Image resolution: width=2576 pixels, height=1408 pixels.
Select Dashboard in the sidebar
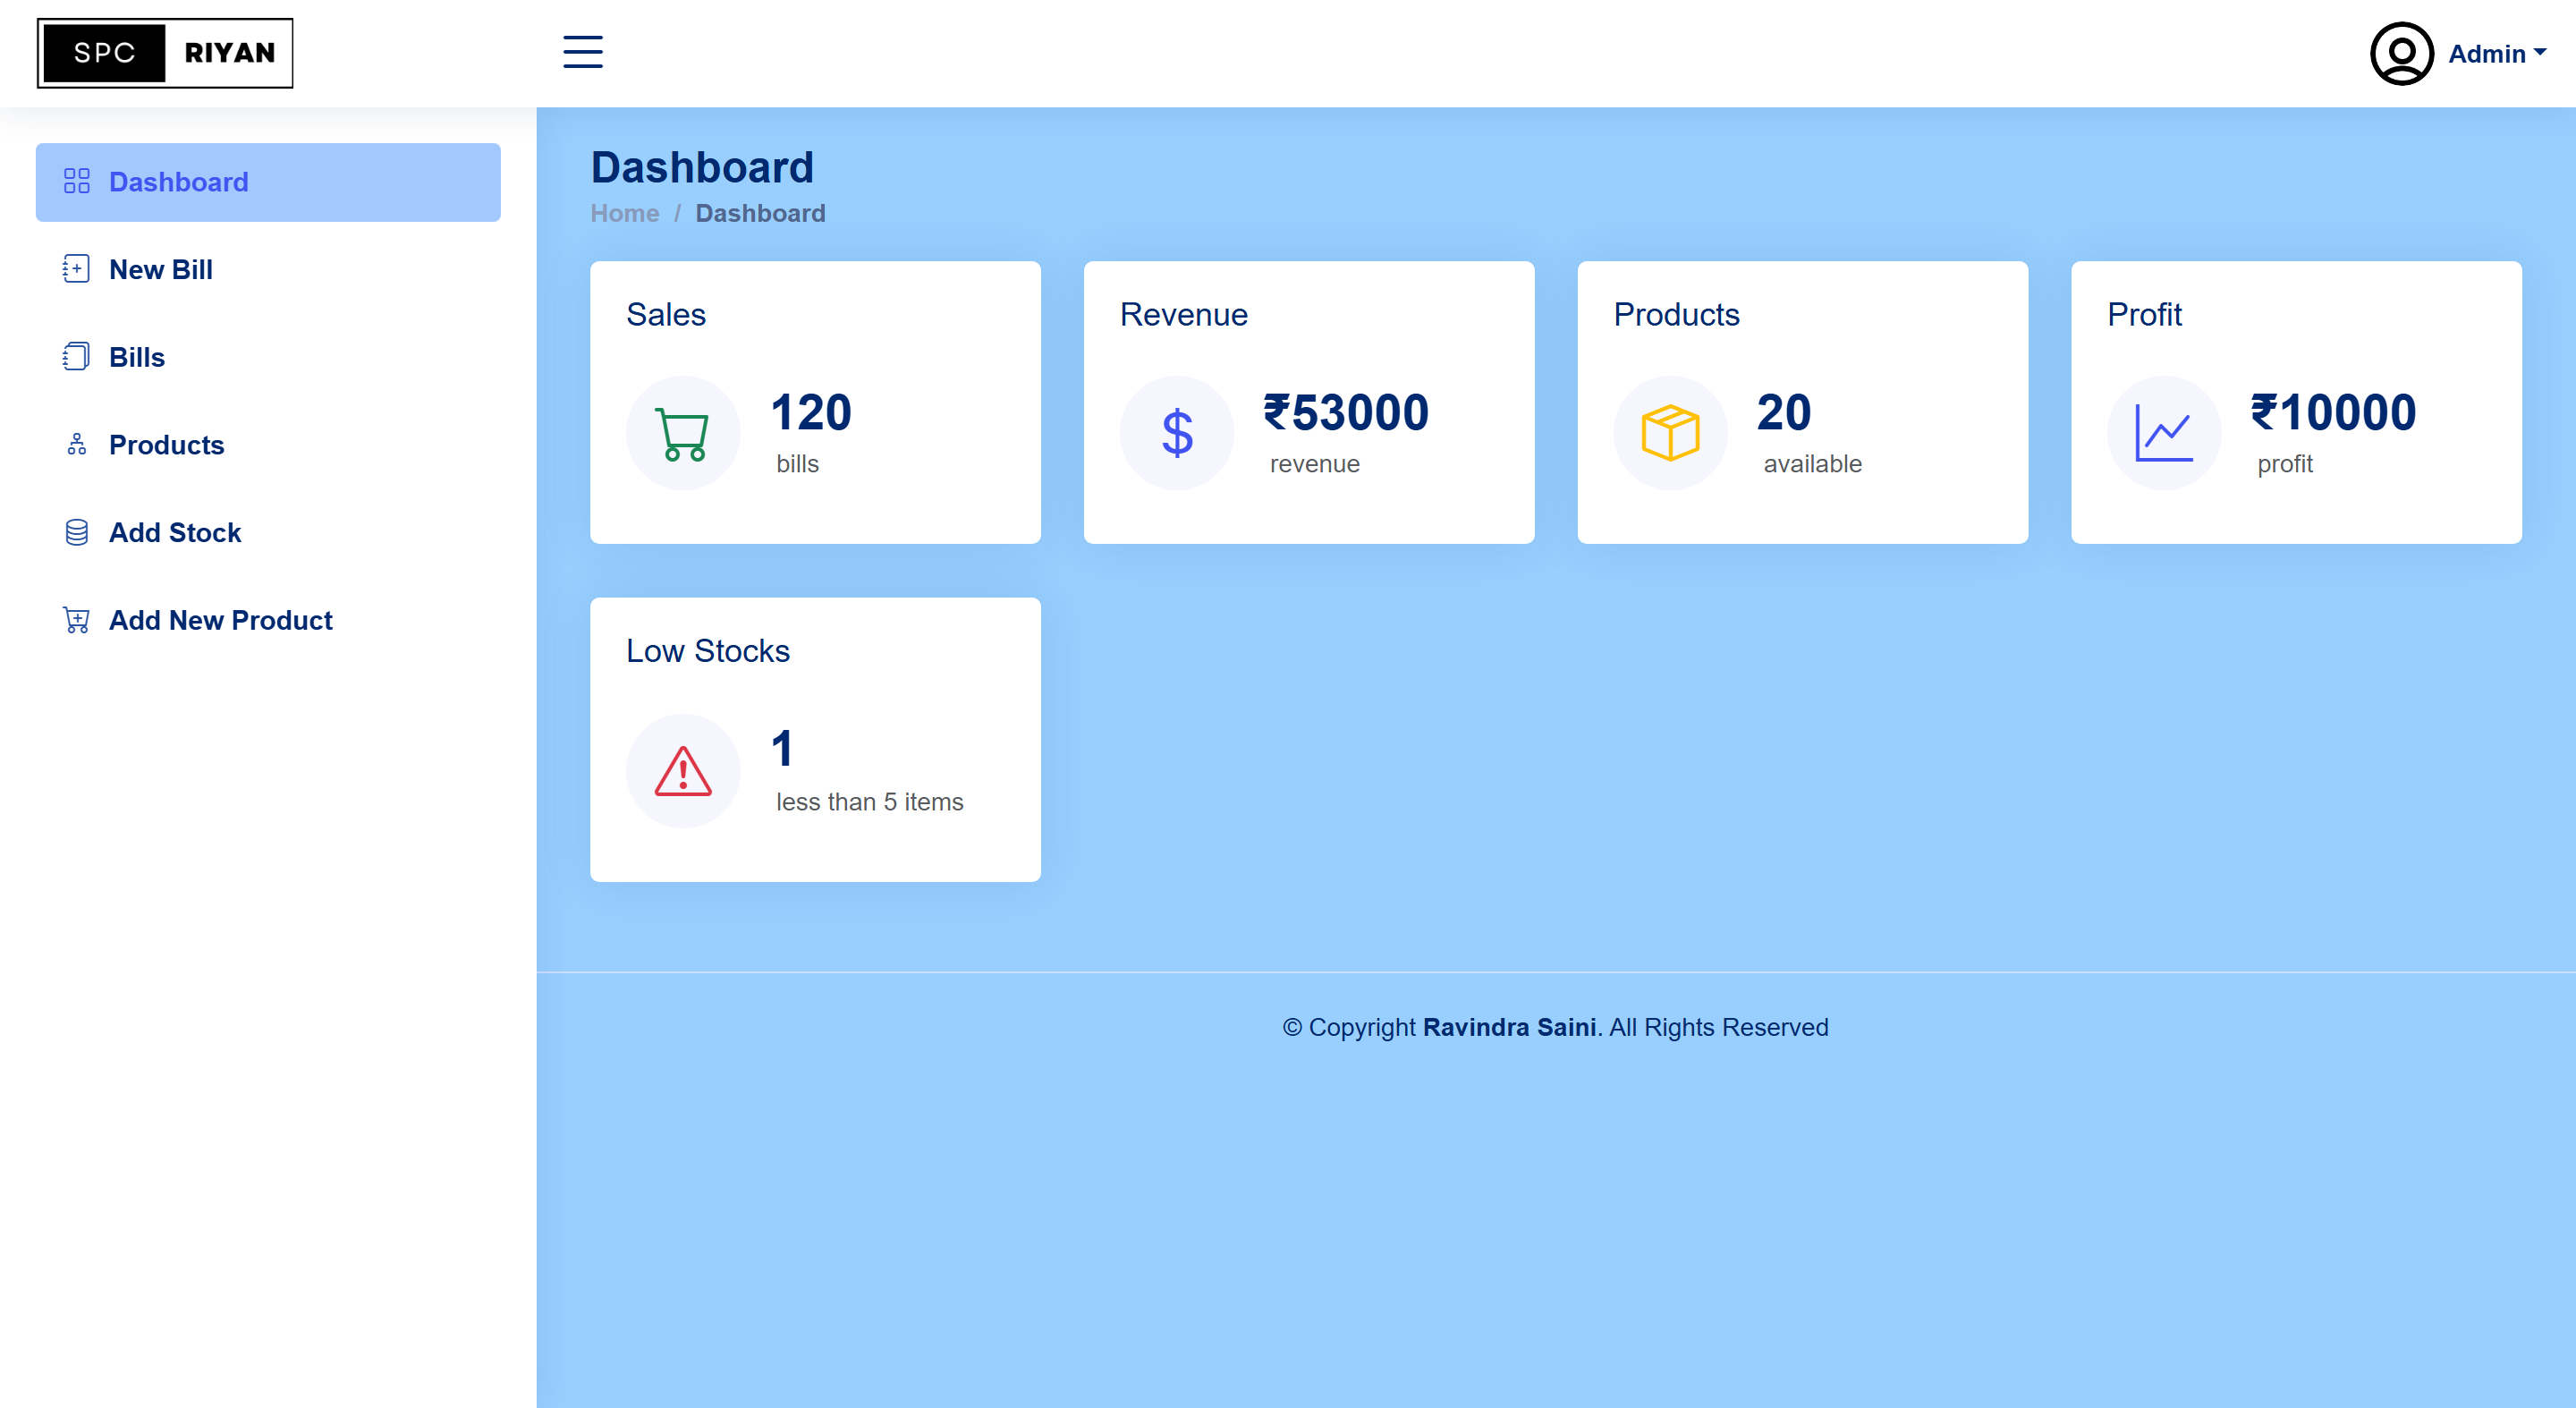click(268, 182)
